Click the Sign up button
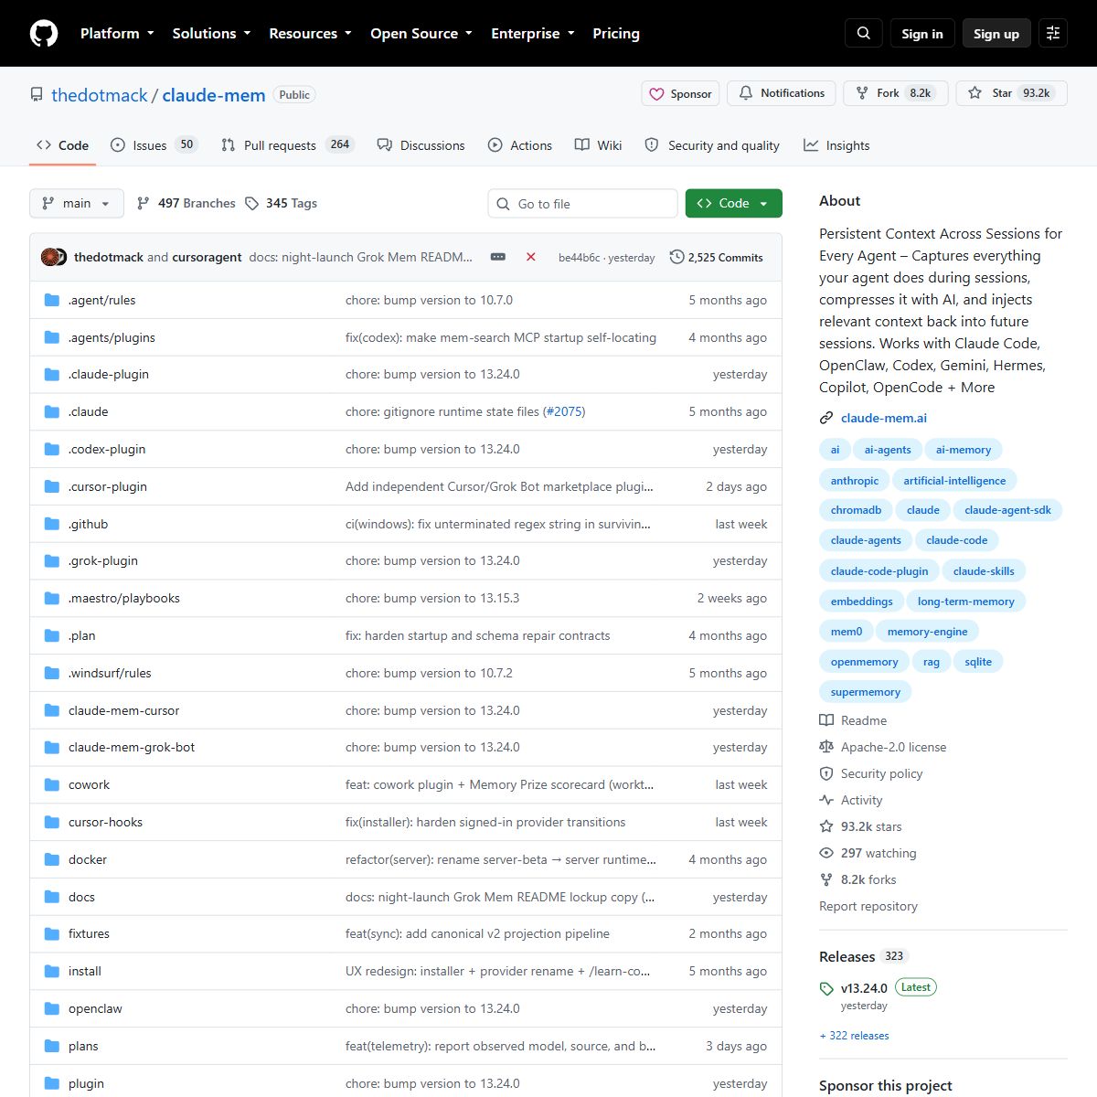This screenshot has height=1097, width=1097. click(x=996, y=33)
